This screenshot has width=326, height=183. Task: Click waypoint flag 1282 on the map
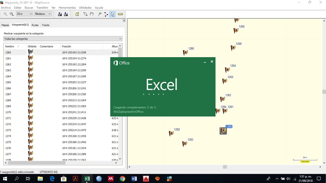point(171,133)
